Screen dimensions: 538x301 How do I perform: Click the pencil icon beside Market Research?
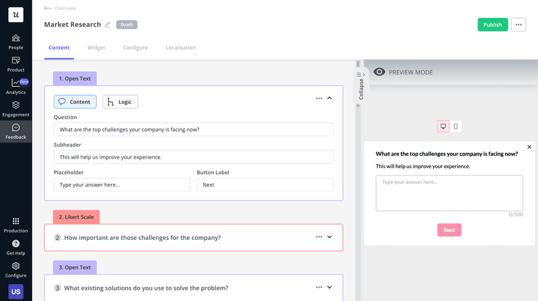pyautogui.click(x=108, y=25)
